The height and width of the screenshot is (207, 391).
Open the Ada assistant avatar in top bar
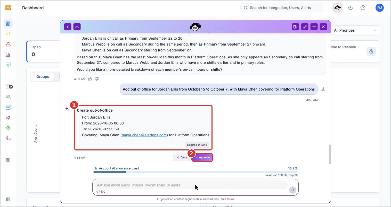[338, 8]
